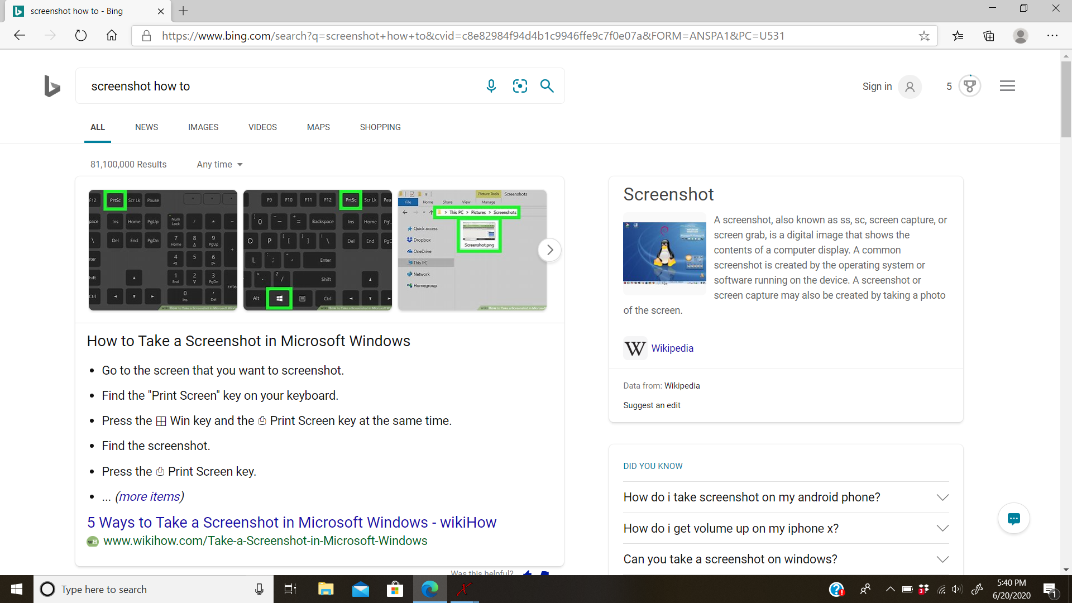Screen dimensions: 1072x603
Task: Switch to the IMAGES tab
Action: coord(203,127)
